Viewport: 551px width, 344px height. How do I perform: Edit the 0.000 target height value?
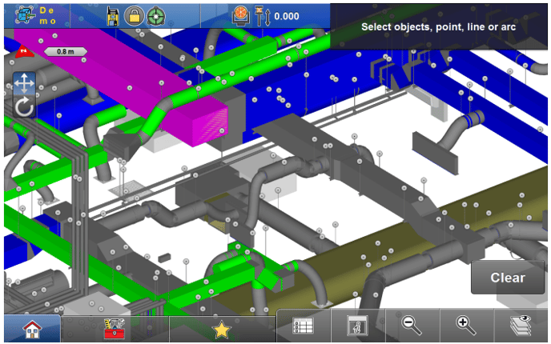coord(287,16)
